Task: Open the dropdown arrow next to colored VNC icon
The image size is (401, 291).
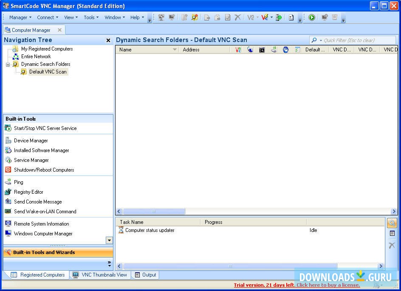Action: click(x=271, y=17)
